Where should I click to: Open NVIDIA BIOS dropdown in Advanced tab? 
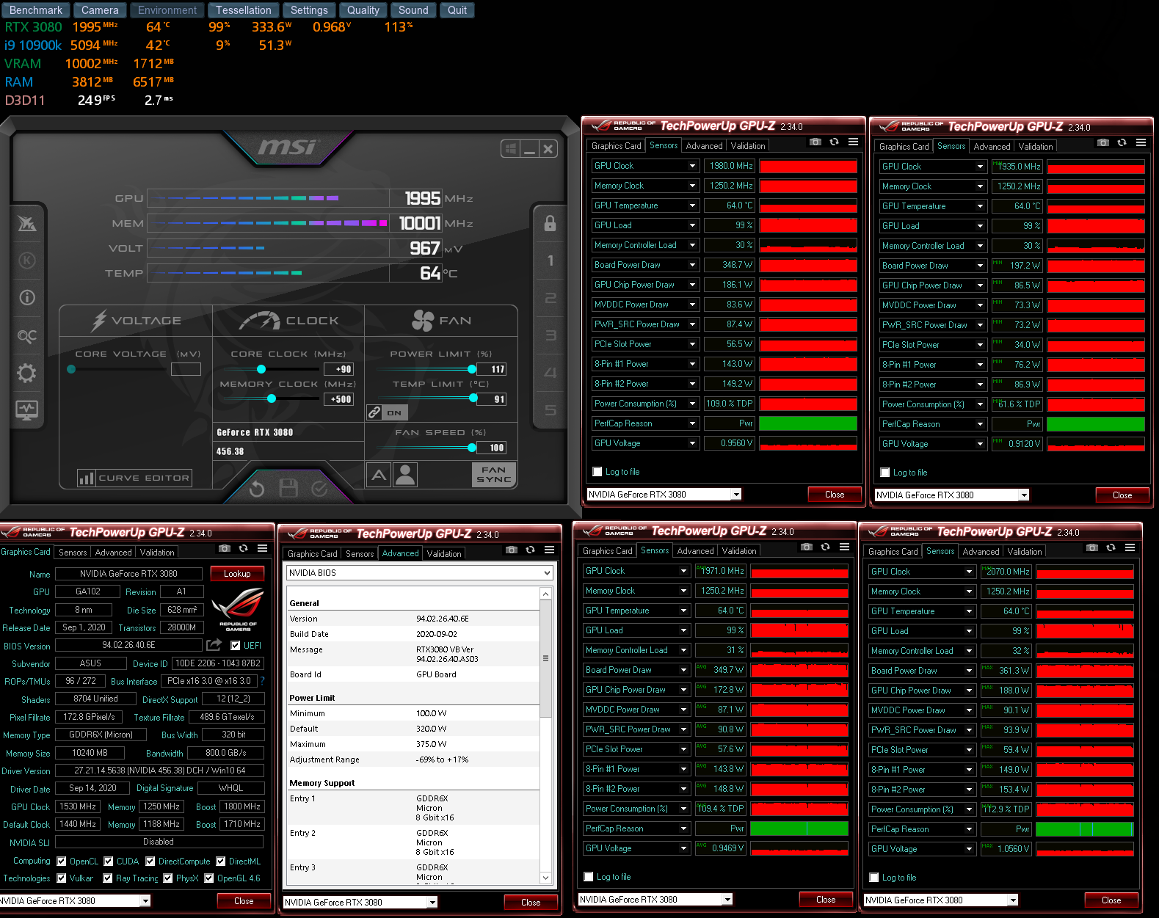pos(546,573)
